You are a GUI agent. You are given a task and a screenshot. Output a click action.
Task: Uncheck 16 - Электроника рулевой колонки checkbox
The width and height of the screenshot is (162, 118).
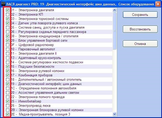pos(7,71)
